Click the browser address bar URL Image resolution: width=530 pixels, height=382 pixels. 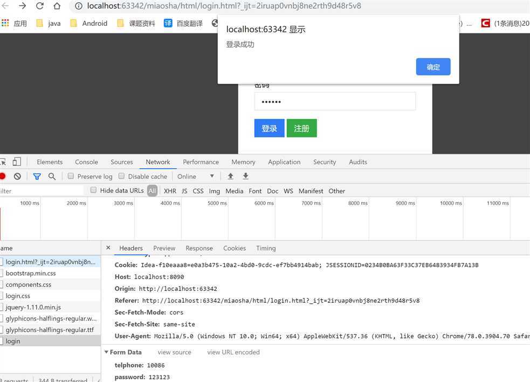click(224, 6)
